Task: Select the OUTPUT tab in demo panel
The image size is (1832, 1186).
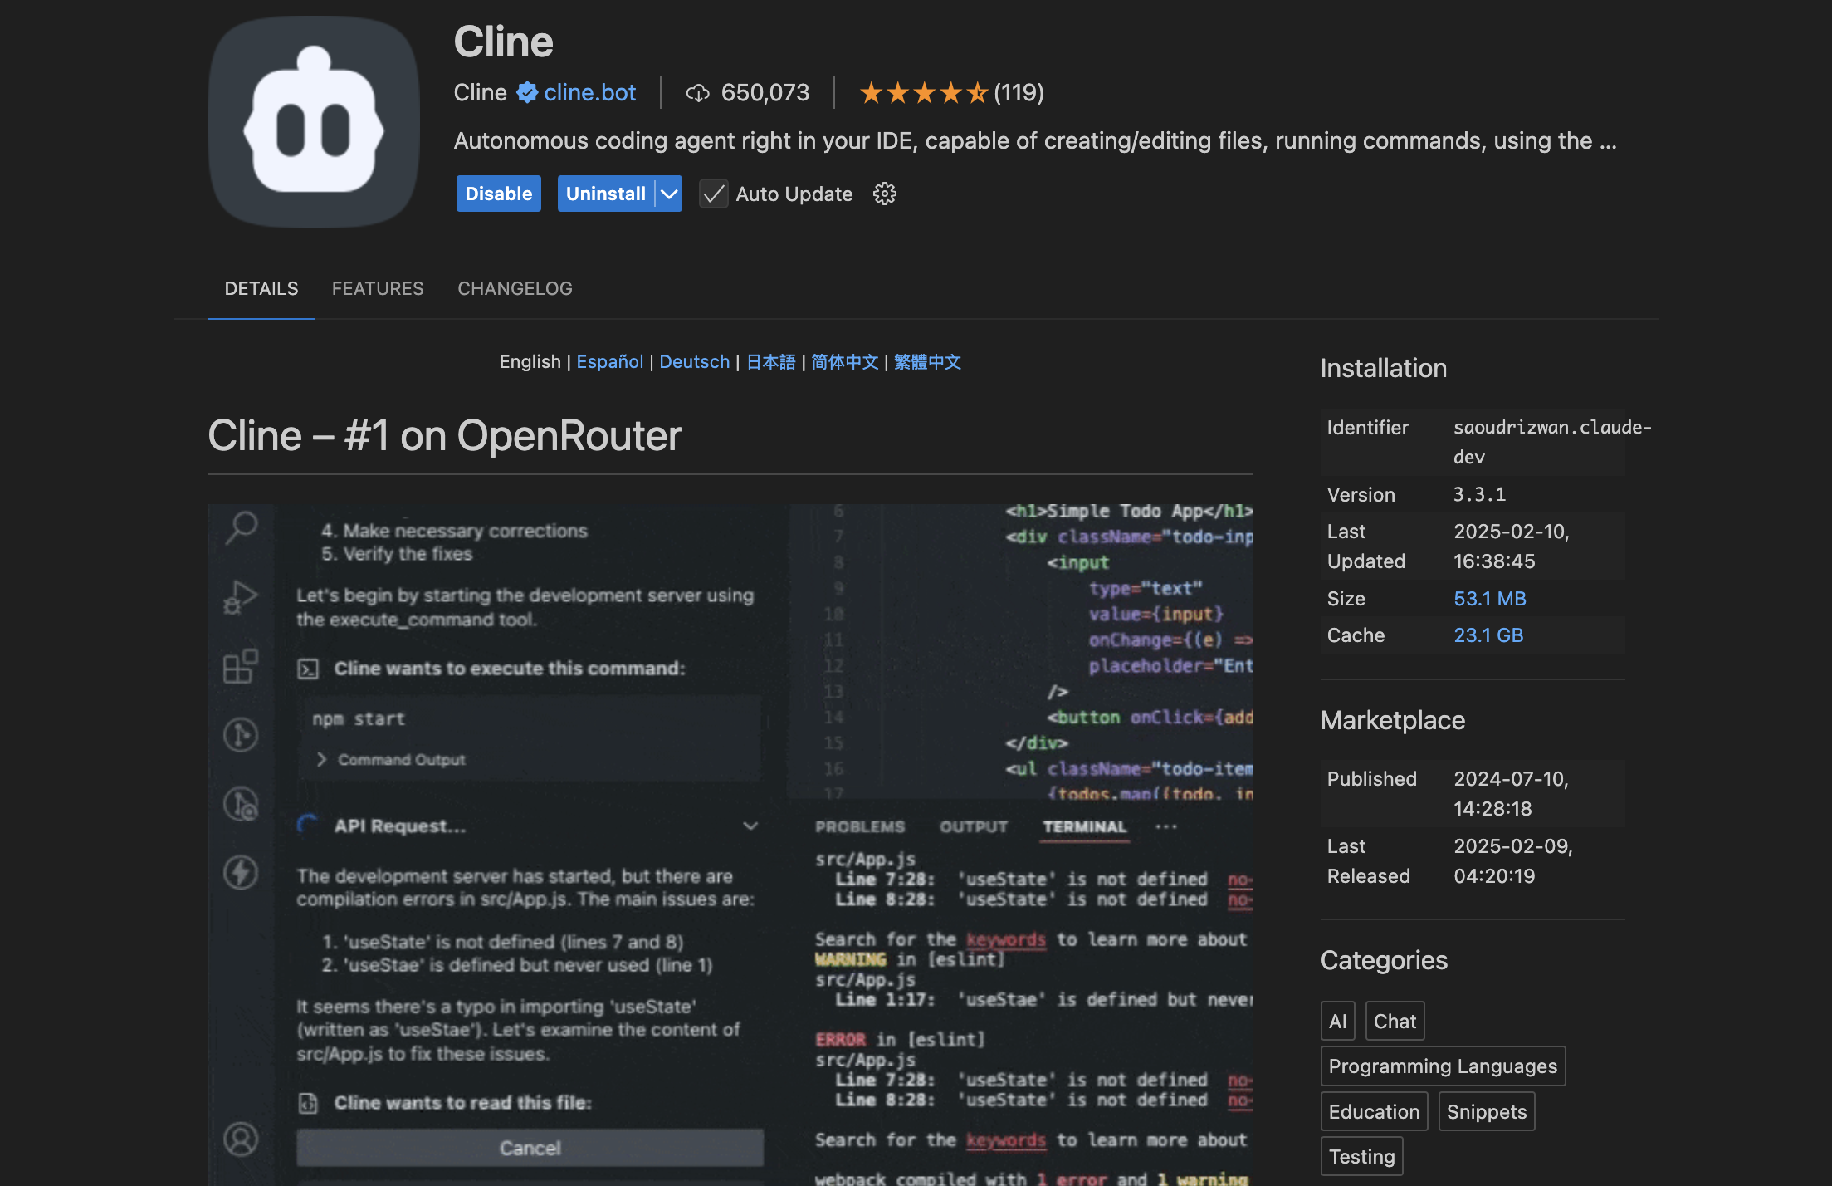Action: [974, 826]
